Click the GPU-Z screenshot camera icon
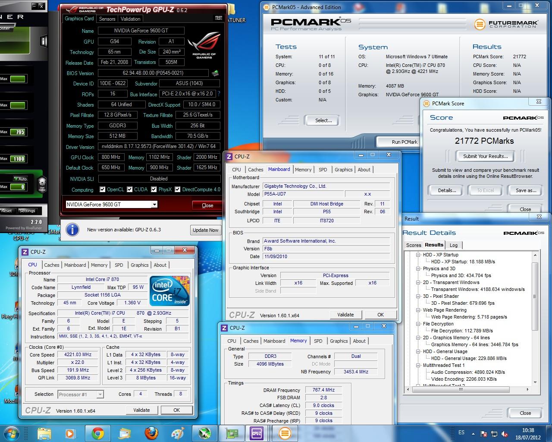This screenshot has height=442, width=552. (218, 19)
